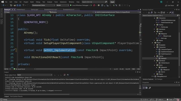Click the Solution Explorer search magnifier icon

(178, 15)
